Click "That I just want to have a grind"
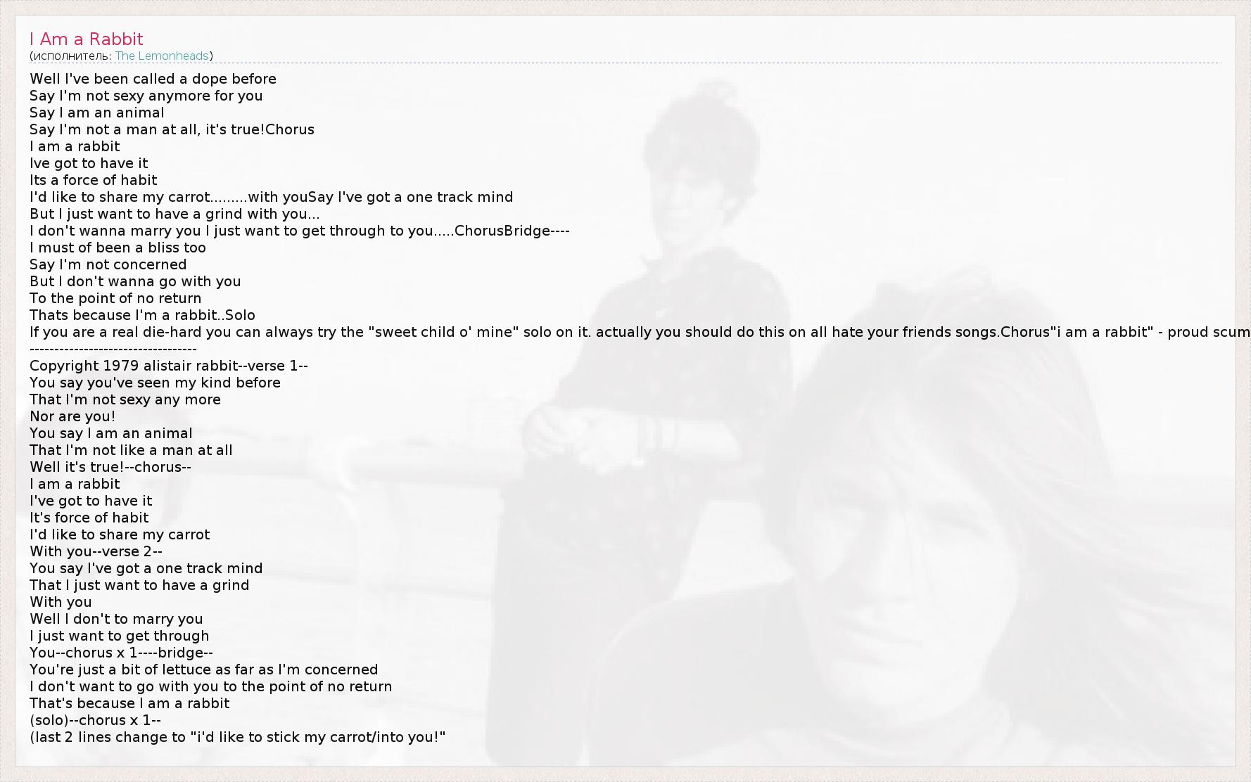This screenshot has height=782, width=1251. [x=139, y=585]
